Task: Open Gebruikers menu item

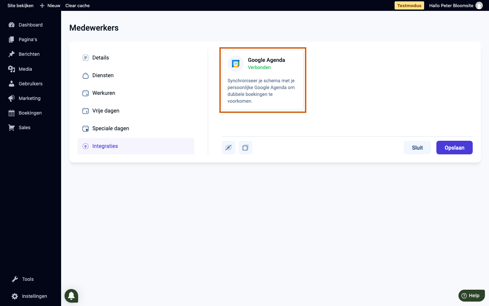Action: (31, 84)
